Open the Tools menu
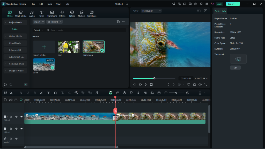 click(49, 4)
